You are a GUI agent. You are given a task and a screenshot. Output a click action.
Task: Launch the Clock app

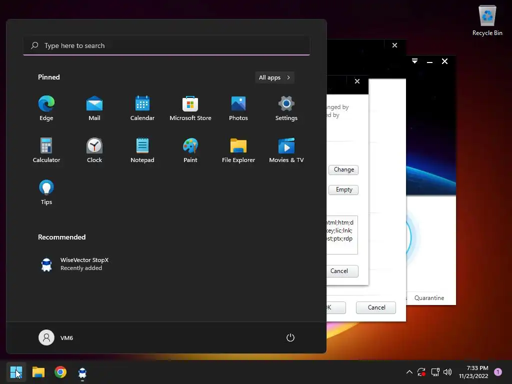94,150
